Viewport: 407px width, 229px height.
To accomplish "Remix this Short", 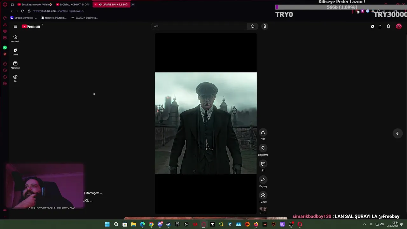I will click(263, 195).
